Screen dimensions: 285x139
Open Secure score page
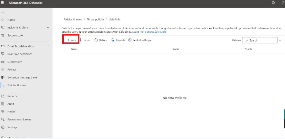(x=15, y=35)
